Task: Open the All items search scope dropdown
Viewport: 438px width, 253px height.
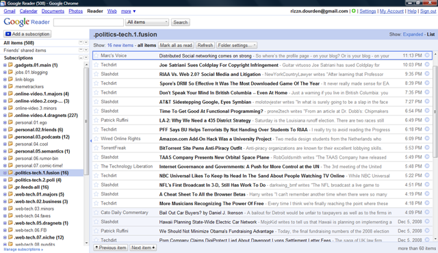Action: 147,22
